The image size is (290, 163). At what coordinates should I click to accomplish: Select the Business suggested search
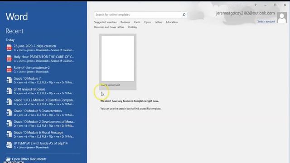[x=125, y=22]
